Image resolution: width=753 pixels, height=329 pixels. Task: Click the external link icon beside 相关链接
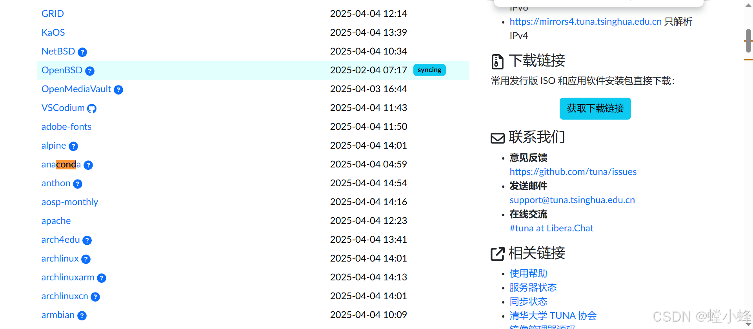coord(498,254)
